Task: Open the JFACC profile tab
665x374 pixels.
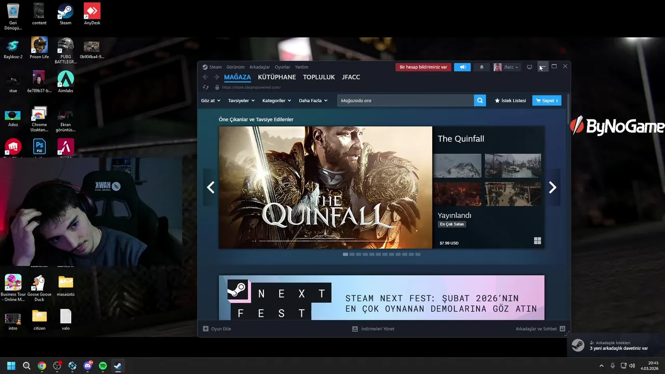Action: [x=351, y=77]
